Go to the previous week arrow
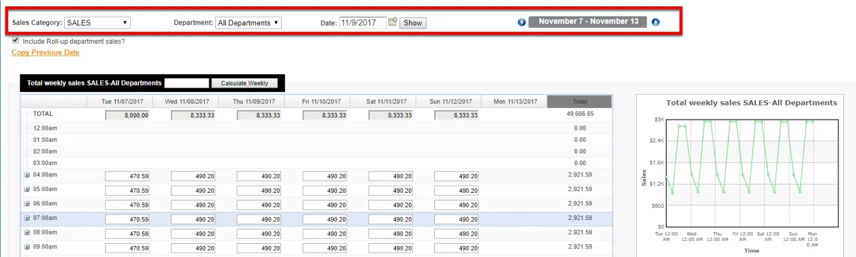The height and width of the screenshot is (257, 856). pyautogui.click(x=522, y=22)
